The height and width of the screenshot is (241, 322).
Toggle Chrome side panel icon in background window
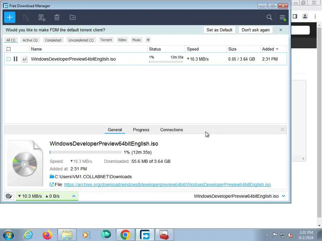(x=295, y=16)
